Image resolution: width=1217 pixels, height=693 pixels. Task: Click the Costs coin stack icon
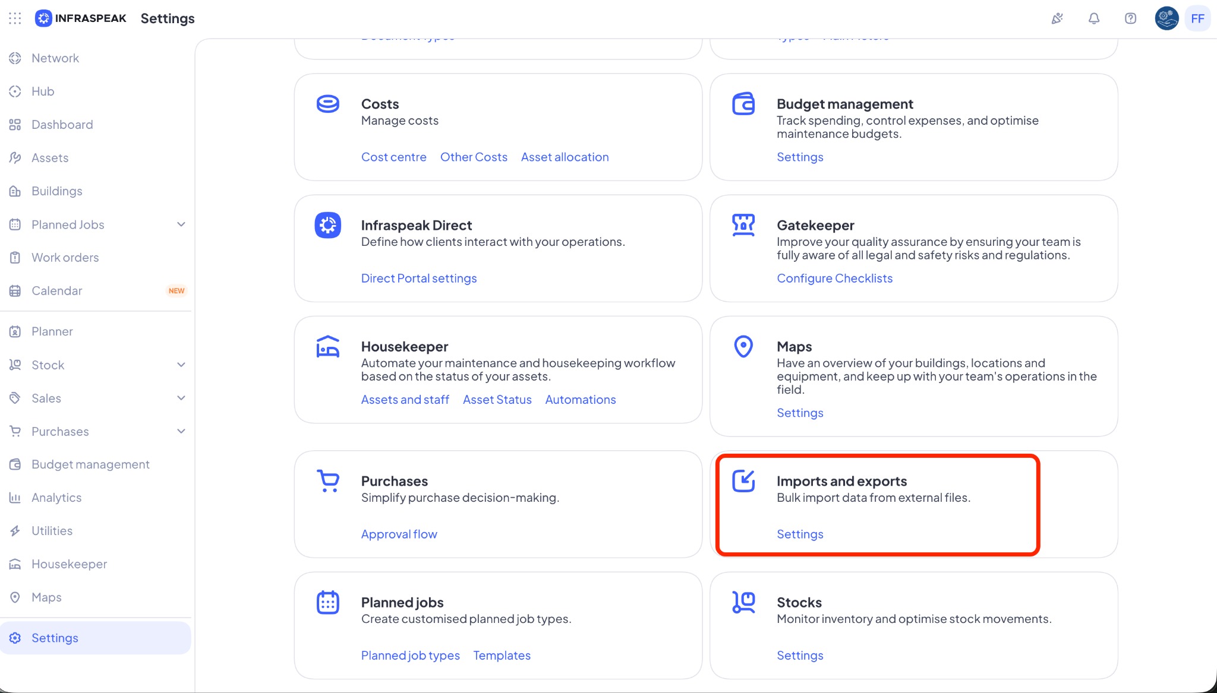(327, 104)
